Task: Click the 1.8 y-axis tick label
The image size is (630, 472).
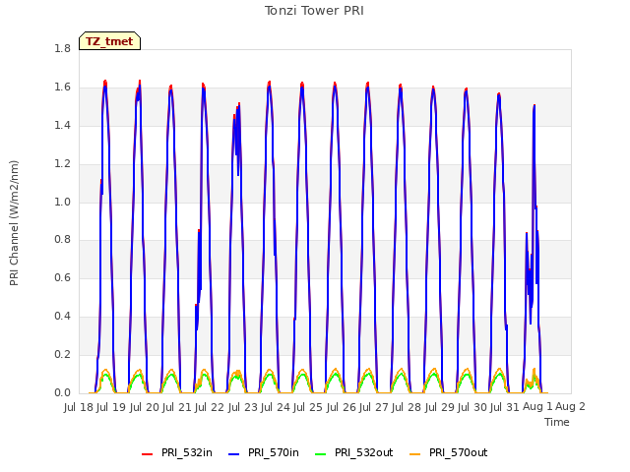Action: [62, 48]
